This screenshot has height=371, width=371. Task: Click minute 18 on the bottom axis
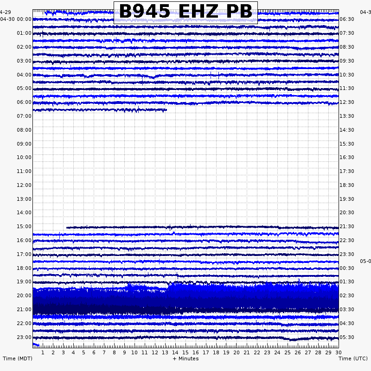[216, 352]
